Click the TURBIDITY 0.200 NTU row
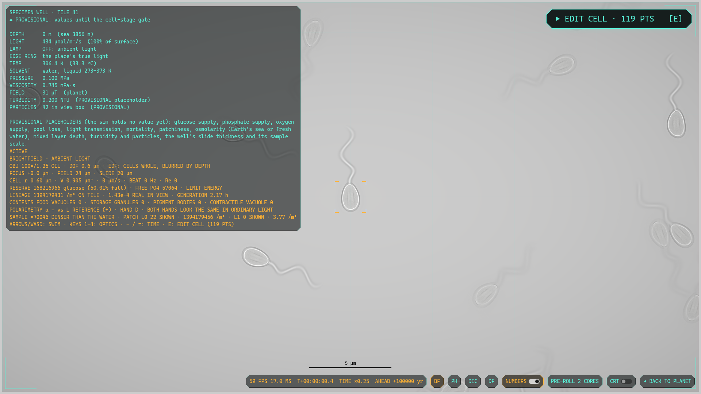This screenshot has width=701, height=394. point(80,100)
